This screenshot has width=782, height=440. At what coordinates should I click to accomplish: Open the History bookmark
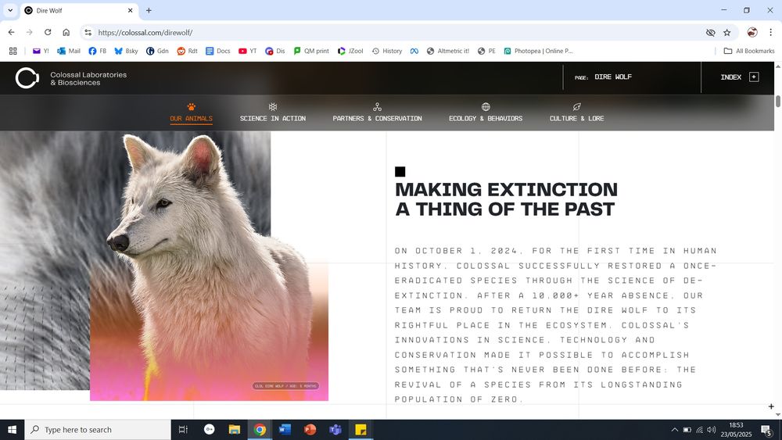point(387,51)
